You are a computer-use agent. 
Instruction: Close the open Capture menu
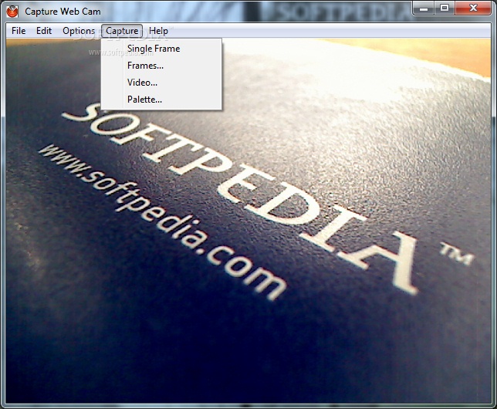pyautogui.click(x=122, y=31)
